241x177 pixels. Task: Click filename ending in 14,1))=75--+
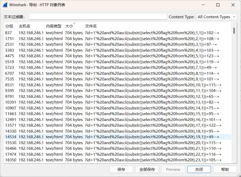152,108
